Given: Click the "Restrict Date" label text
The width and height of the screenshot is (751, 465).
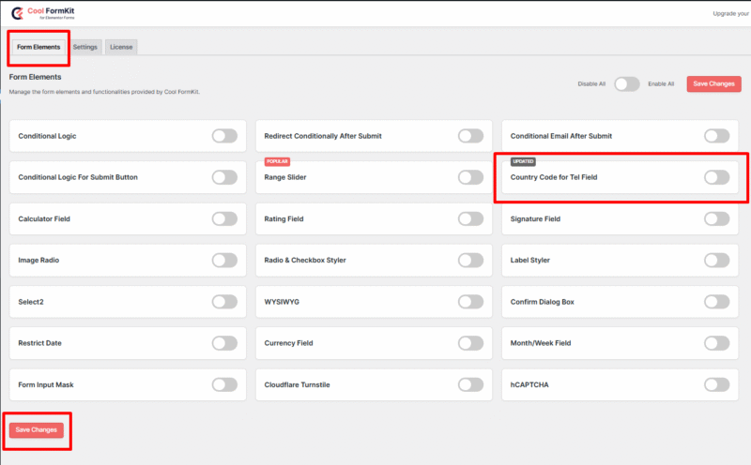Looking at the screenshot, I should (x=39, y=343).
